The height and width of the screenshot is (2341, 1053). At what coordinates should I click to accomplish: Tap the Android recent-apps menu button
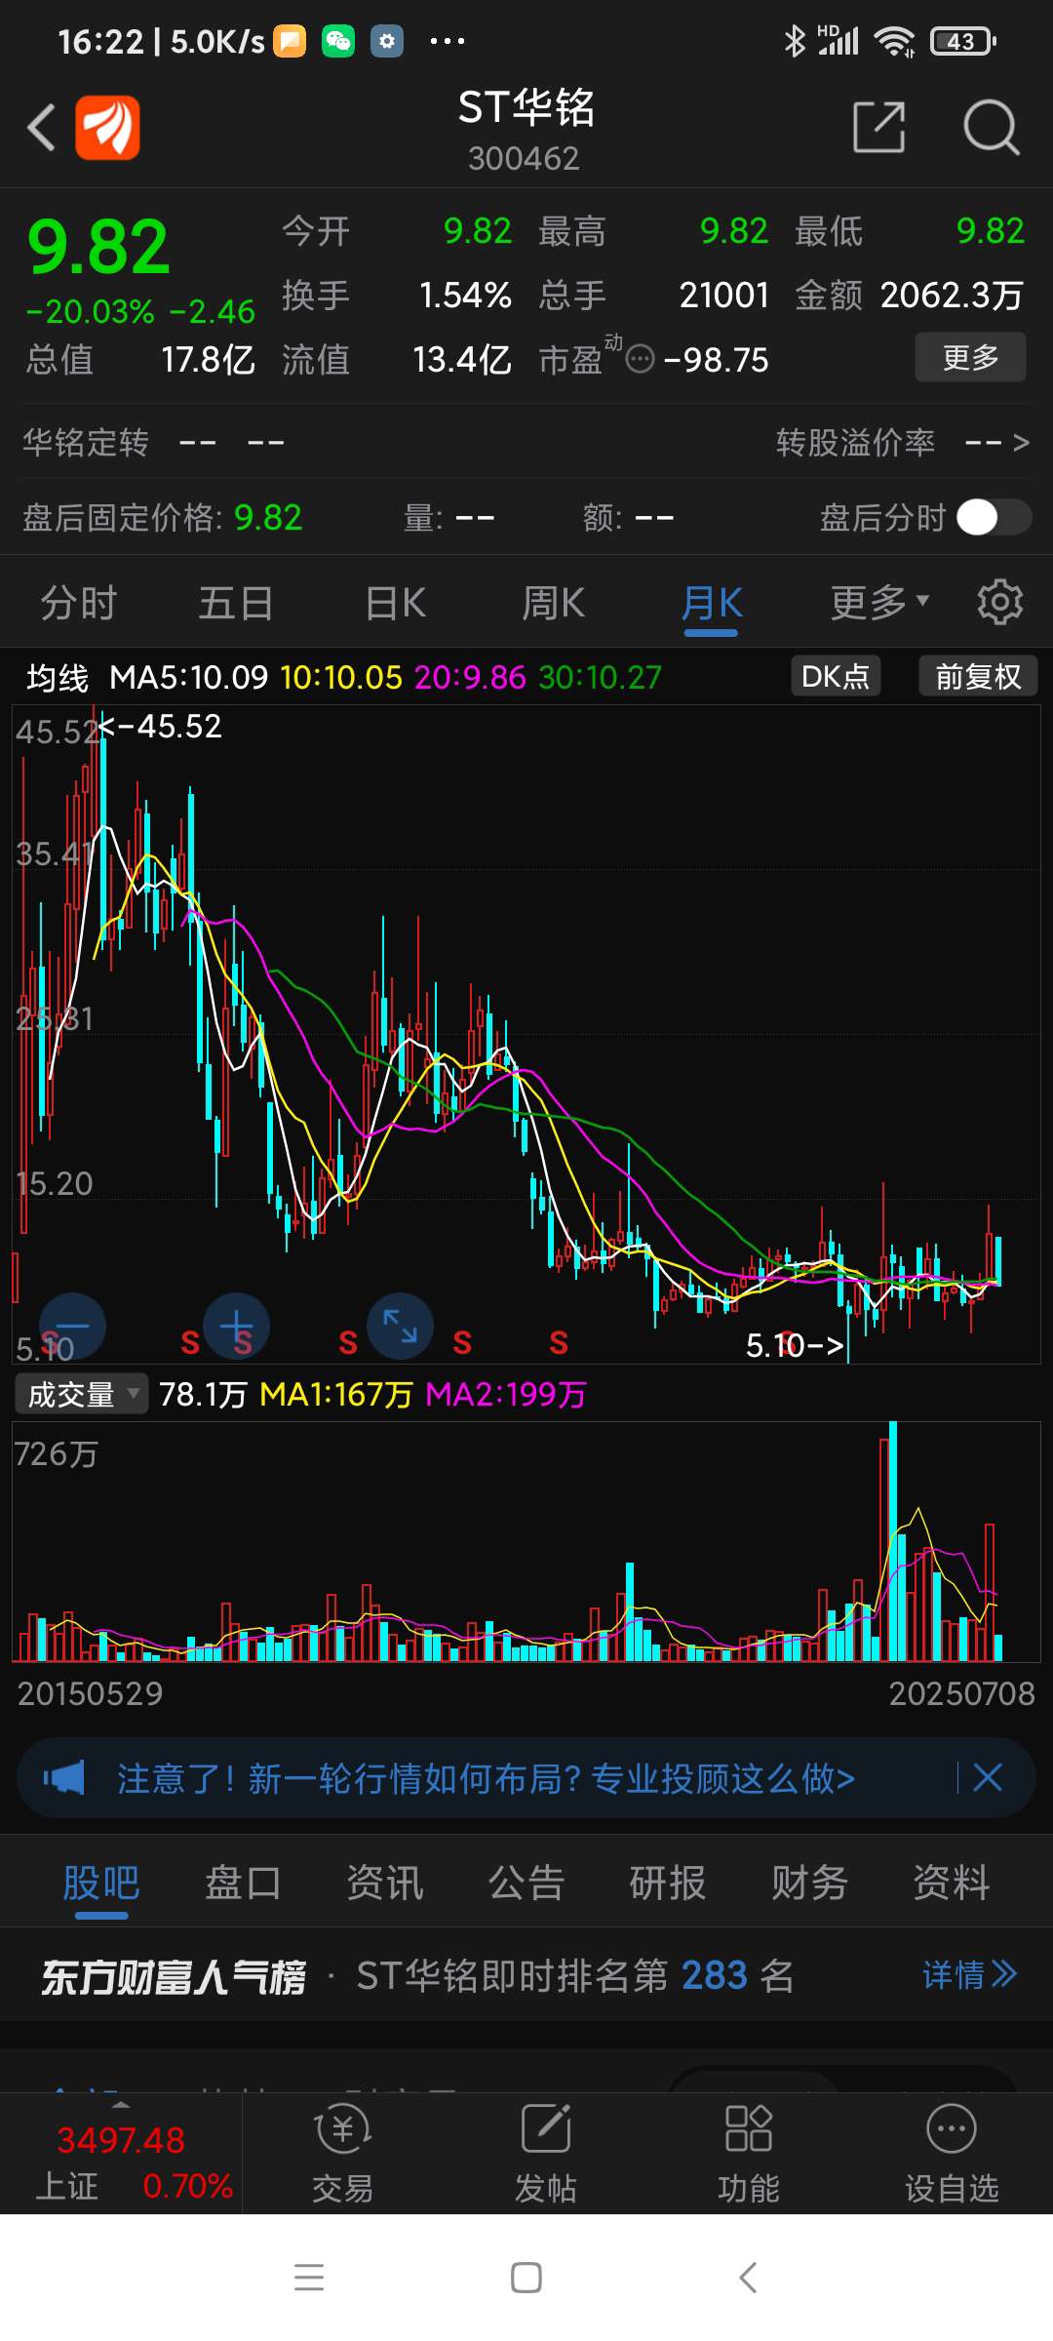(x=309, y=2278)
